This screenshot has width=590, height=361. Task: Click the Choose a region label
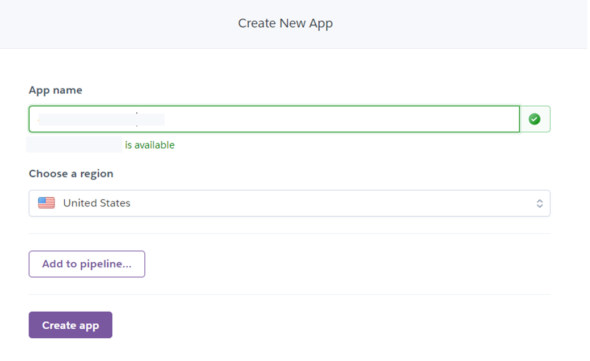point(71,174)
